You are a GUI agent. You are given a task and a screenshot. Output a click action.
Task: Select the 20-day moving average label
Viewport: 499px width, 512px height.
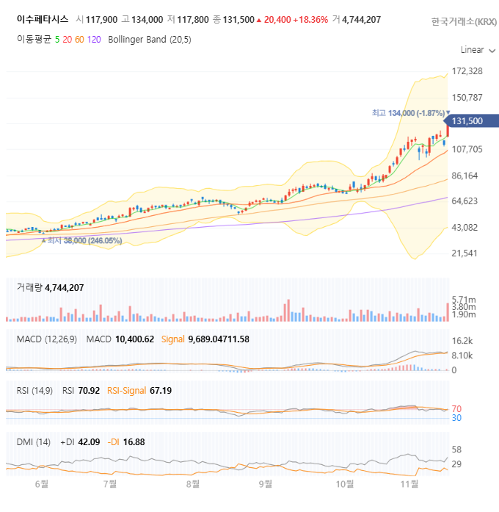pyautogui.click(x=68, y=40)
